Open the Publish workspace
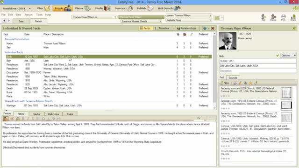Viewport: 299px width, 168px height. tap(145, 8)
